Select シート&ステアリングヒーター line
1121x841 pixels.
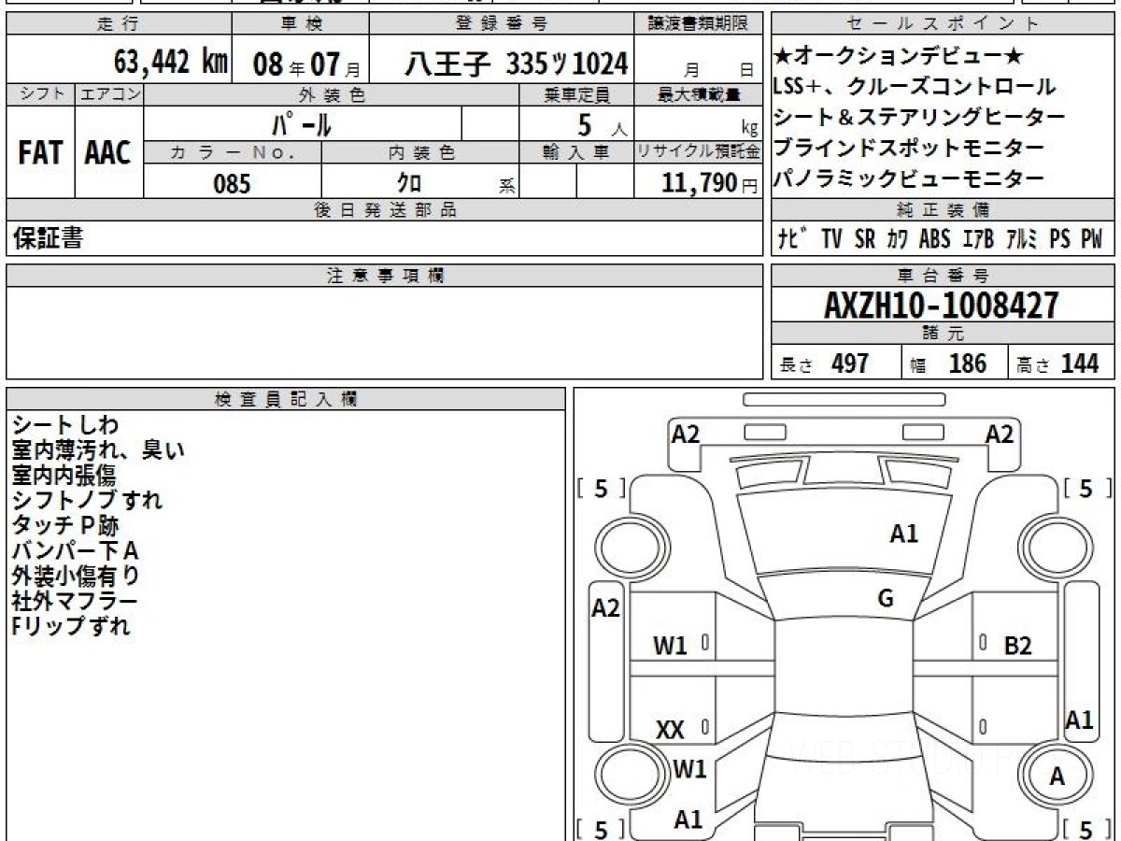(919, 118)
